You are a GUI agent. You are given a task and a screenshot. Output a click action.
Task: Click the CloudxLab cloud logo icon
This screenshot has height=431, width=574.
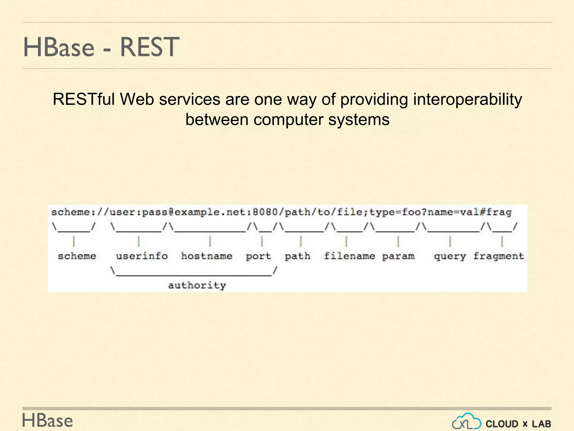(x=466, y=421)
